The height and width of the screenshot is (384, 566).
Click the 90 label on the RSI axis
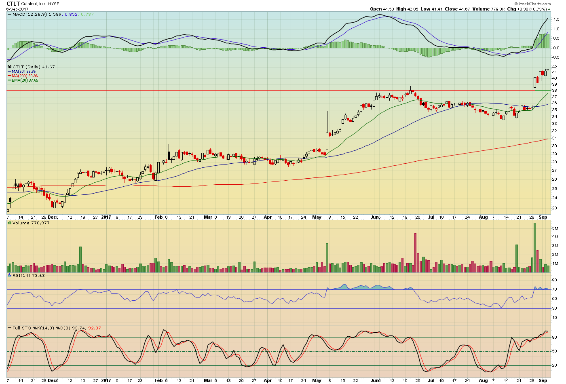click(x=555, y=280)
